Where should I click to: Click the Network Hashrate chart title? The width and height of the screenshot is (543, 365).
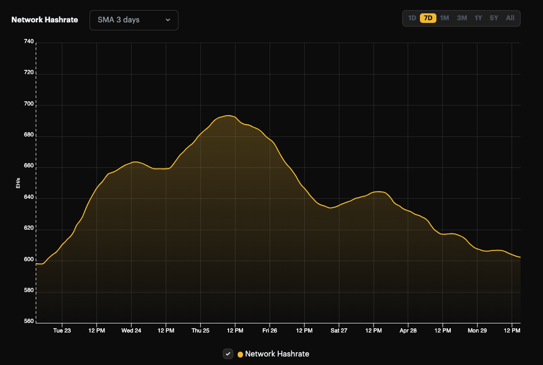tap(44, 20)
